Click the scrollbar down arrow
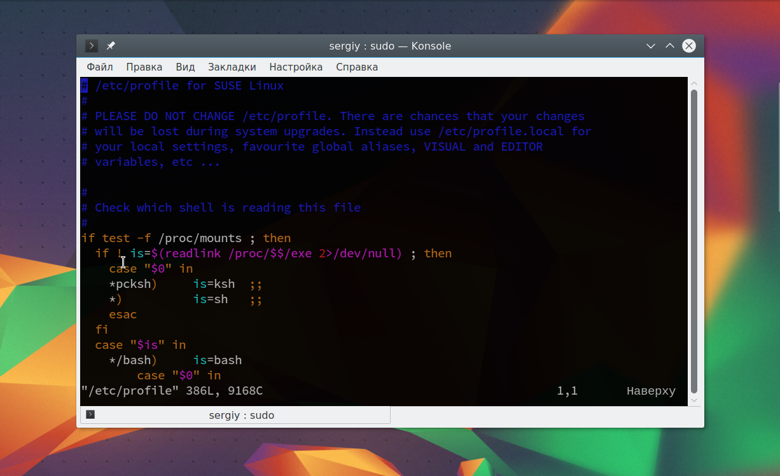The height and width of the screenshot is (476, 780). (x=694, y=401)
